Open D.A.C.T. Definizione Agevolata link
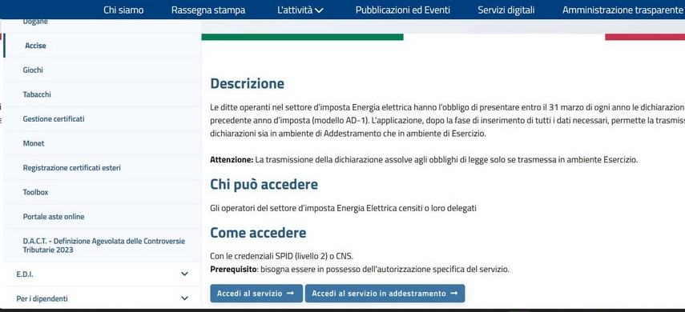Screen dimensions: 685x312 click(104, 246)
